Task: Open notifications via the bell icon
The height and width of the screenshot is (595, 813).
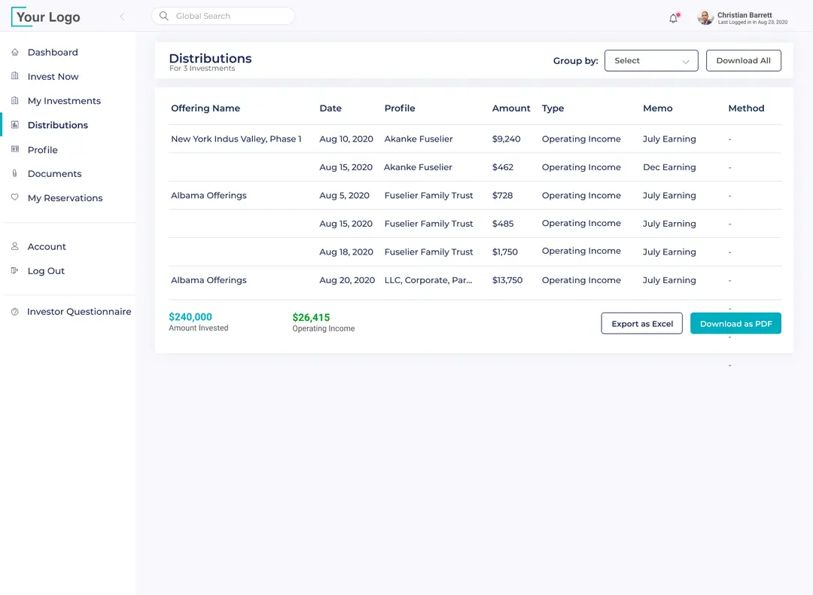Action: pyautogui.click(x=673, y=17)
